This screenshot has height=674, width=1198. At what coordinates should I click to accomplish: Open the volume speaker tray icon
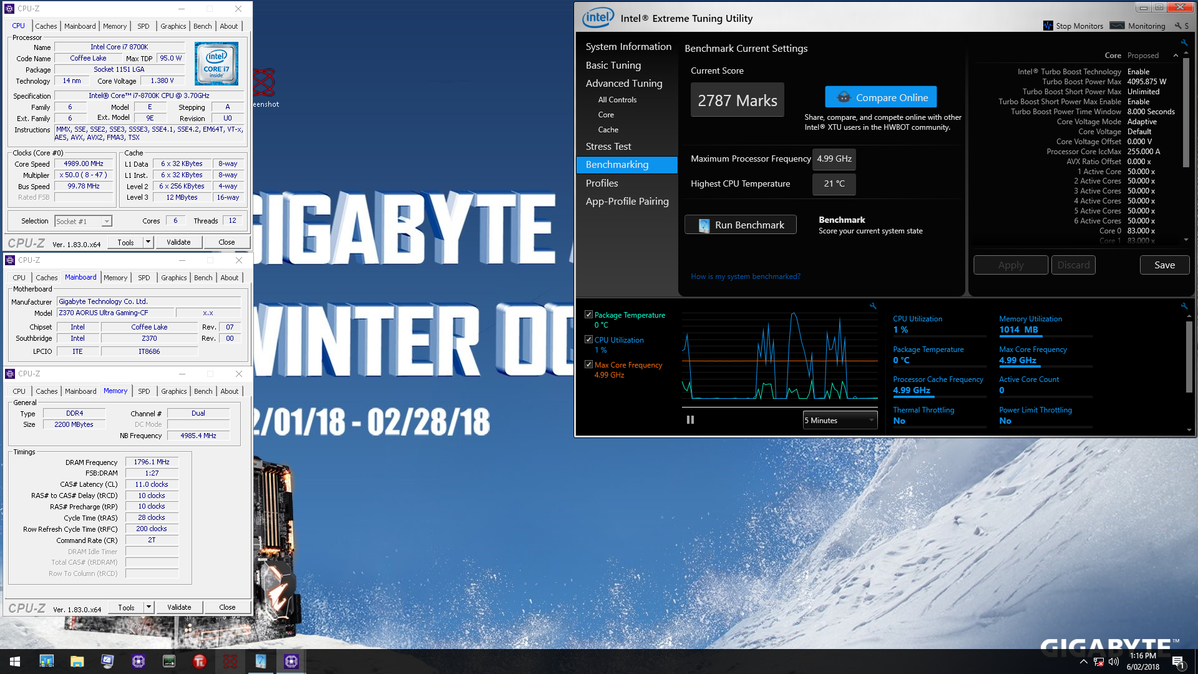[1113, 662]
